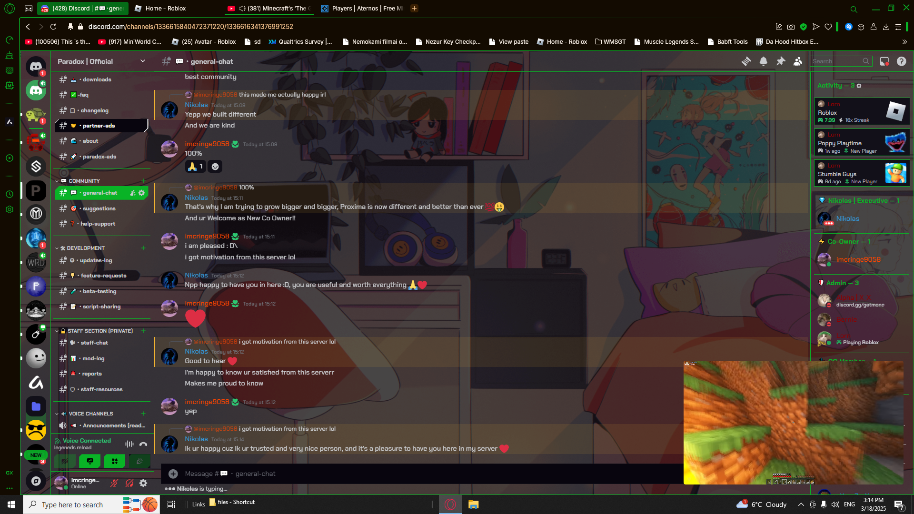914x514 pixels.
Task: Collapse the COMMUNITY category
Action: click(84, 181)
